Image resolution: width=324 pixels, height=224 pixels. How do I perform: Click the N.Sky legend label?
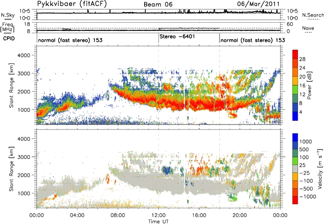coord(8,15)
